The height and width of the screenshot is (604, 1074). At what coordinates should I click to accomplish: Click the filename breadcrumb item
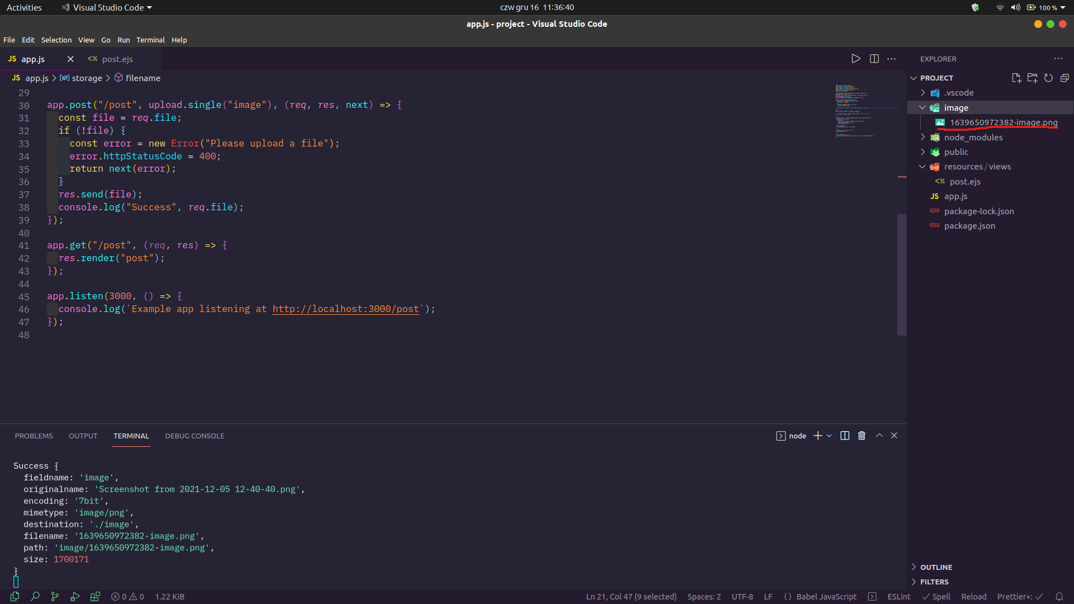[x=138, y=78]
